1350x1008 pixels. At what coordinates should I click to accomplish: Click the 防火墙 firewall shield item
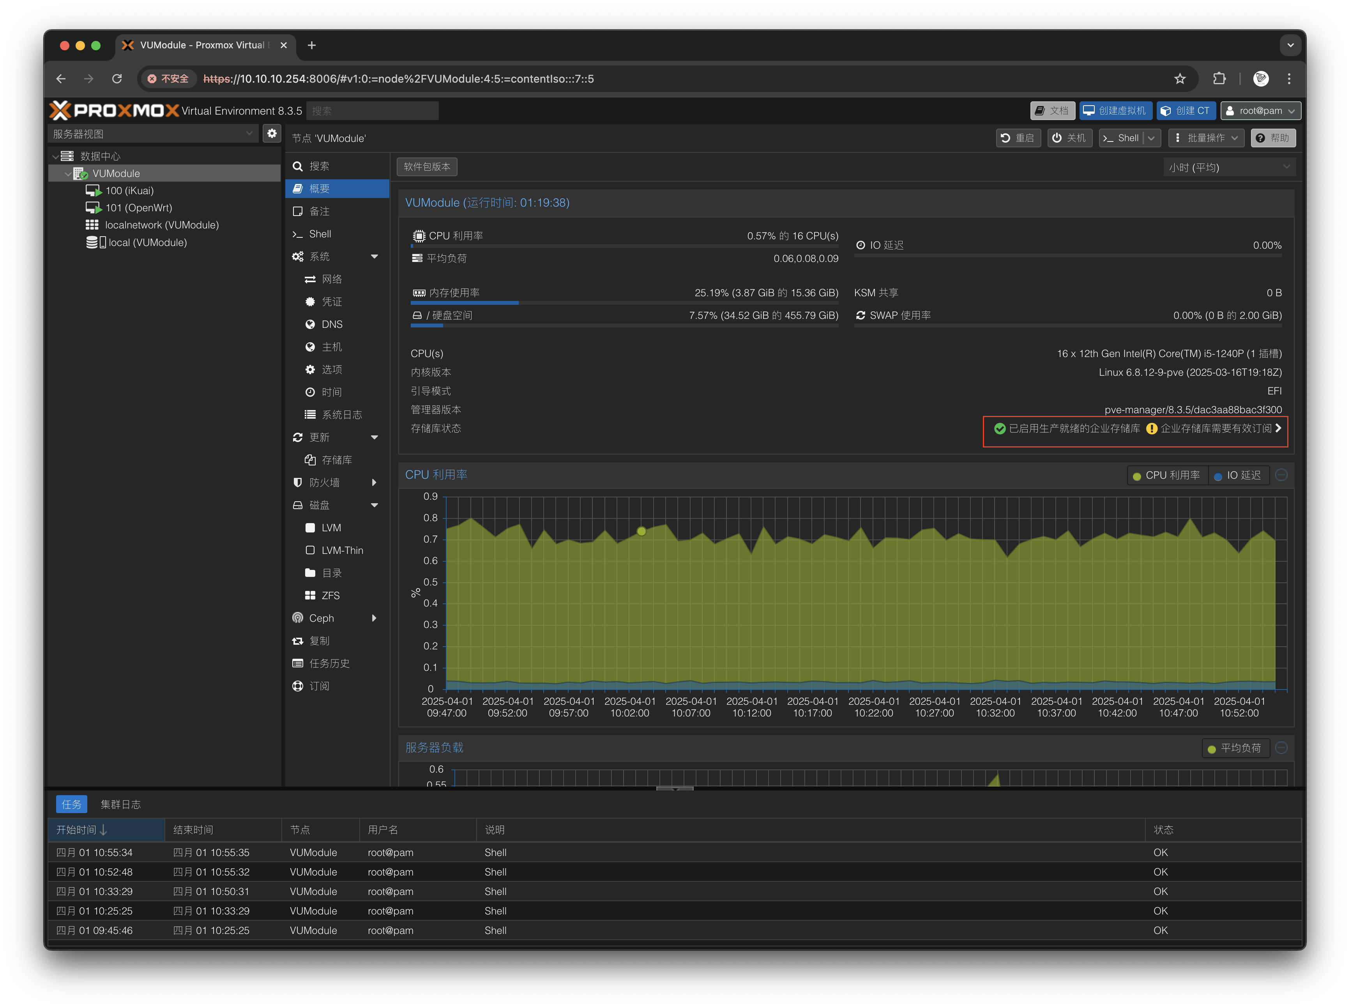point(324,483)
